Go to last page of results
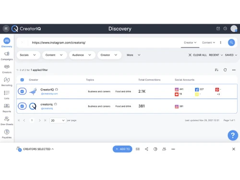The width and height of the screenshot is (240, 180). tap(45, 120)
